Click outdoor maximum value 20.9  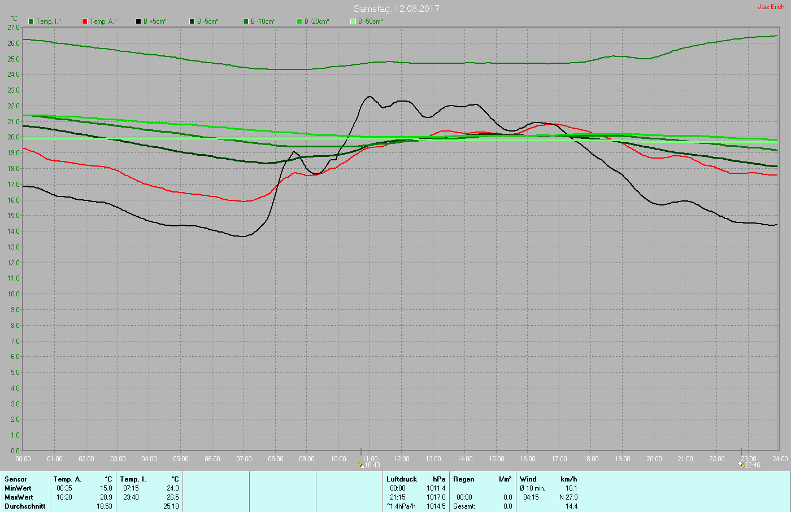click(x=106, y=497)
